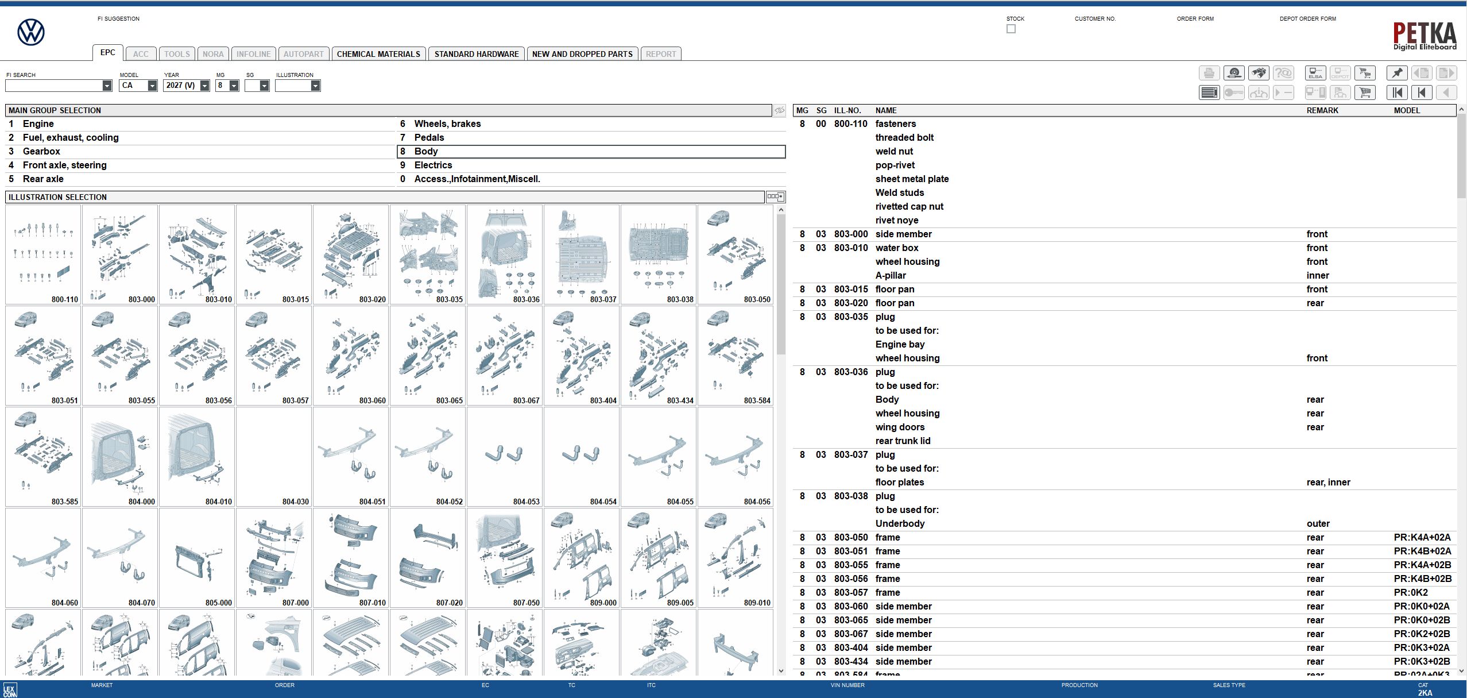The image size is (1467, 698).
Task: Expand the YEAR dropdown set to 2027
Action: [206, 86]
